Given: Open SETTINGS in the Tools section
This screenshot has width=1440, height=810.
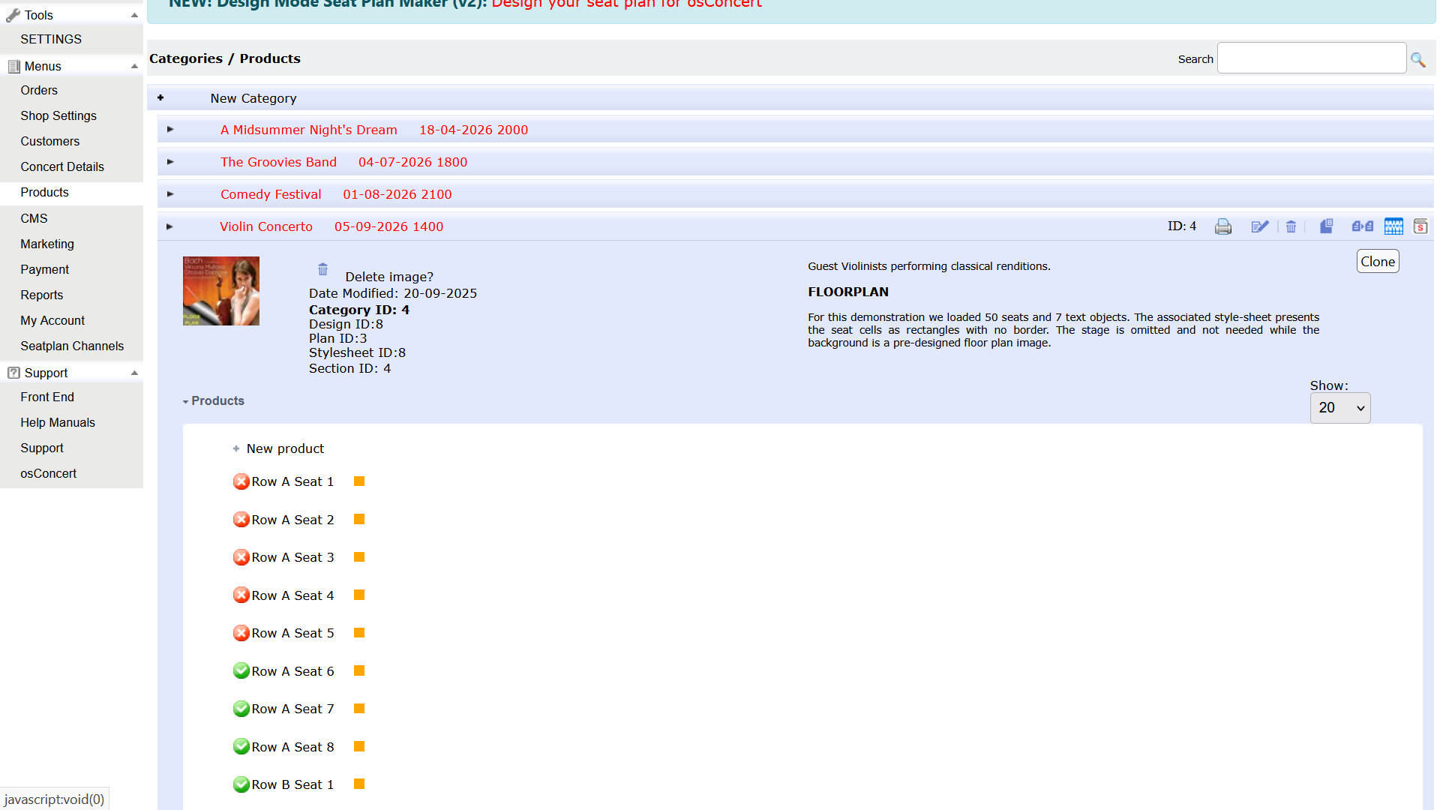Looking at the screenshot, I should [x=51, y=39].
